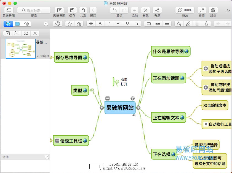The image size is (232, 173).
Task: Toggle strikethrough formatting
Action: 118,24
